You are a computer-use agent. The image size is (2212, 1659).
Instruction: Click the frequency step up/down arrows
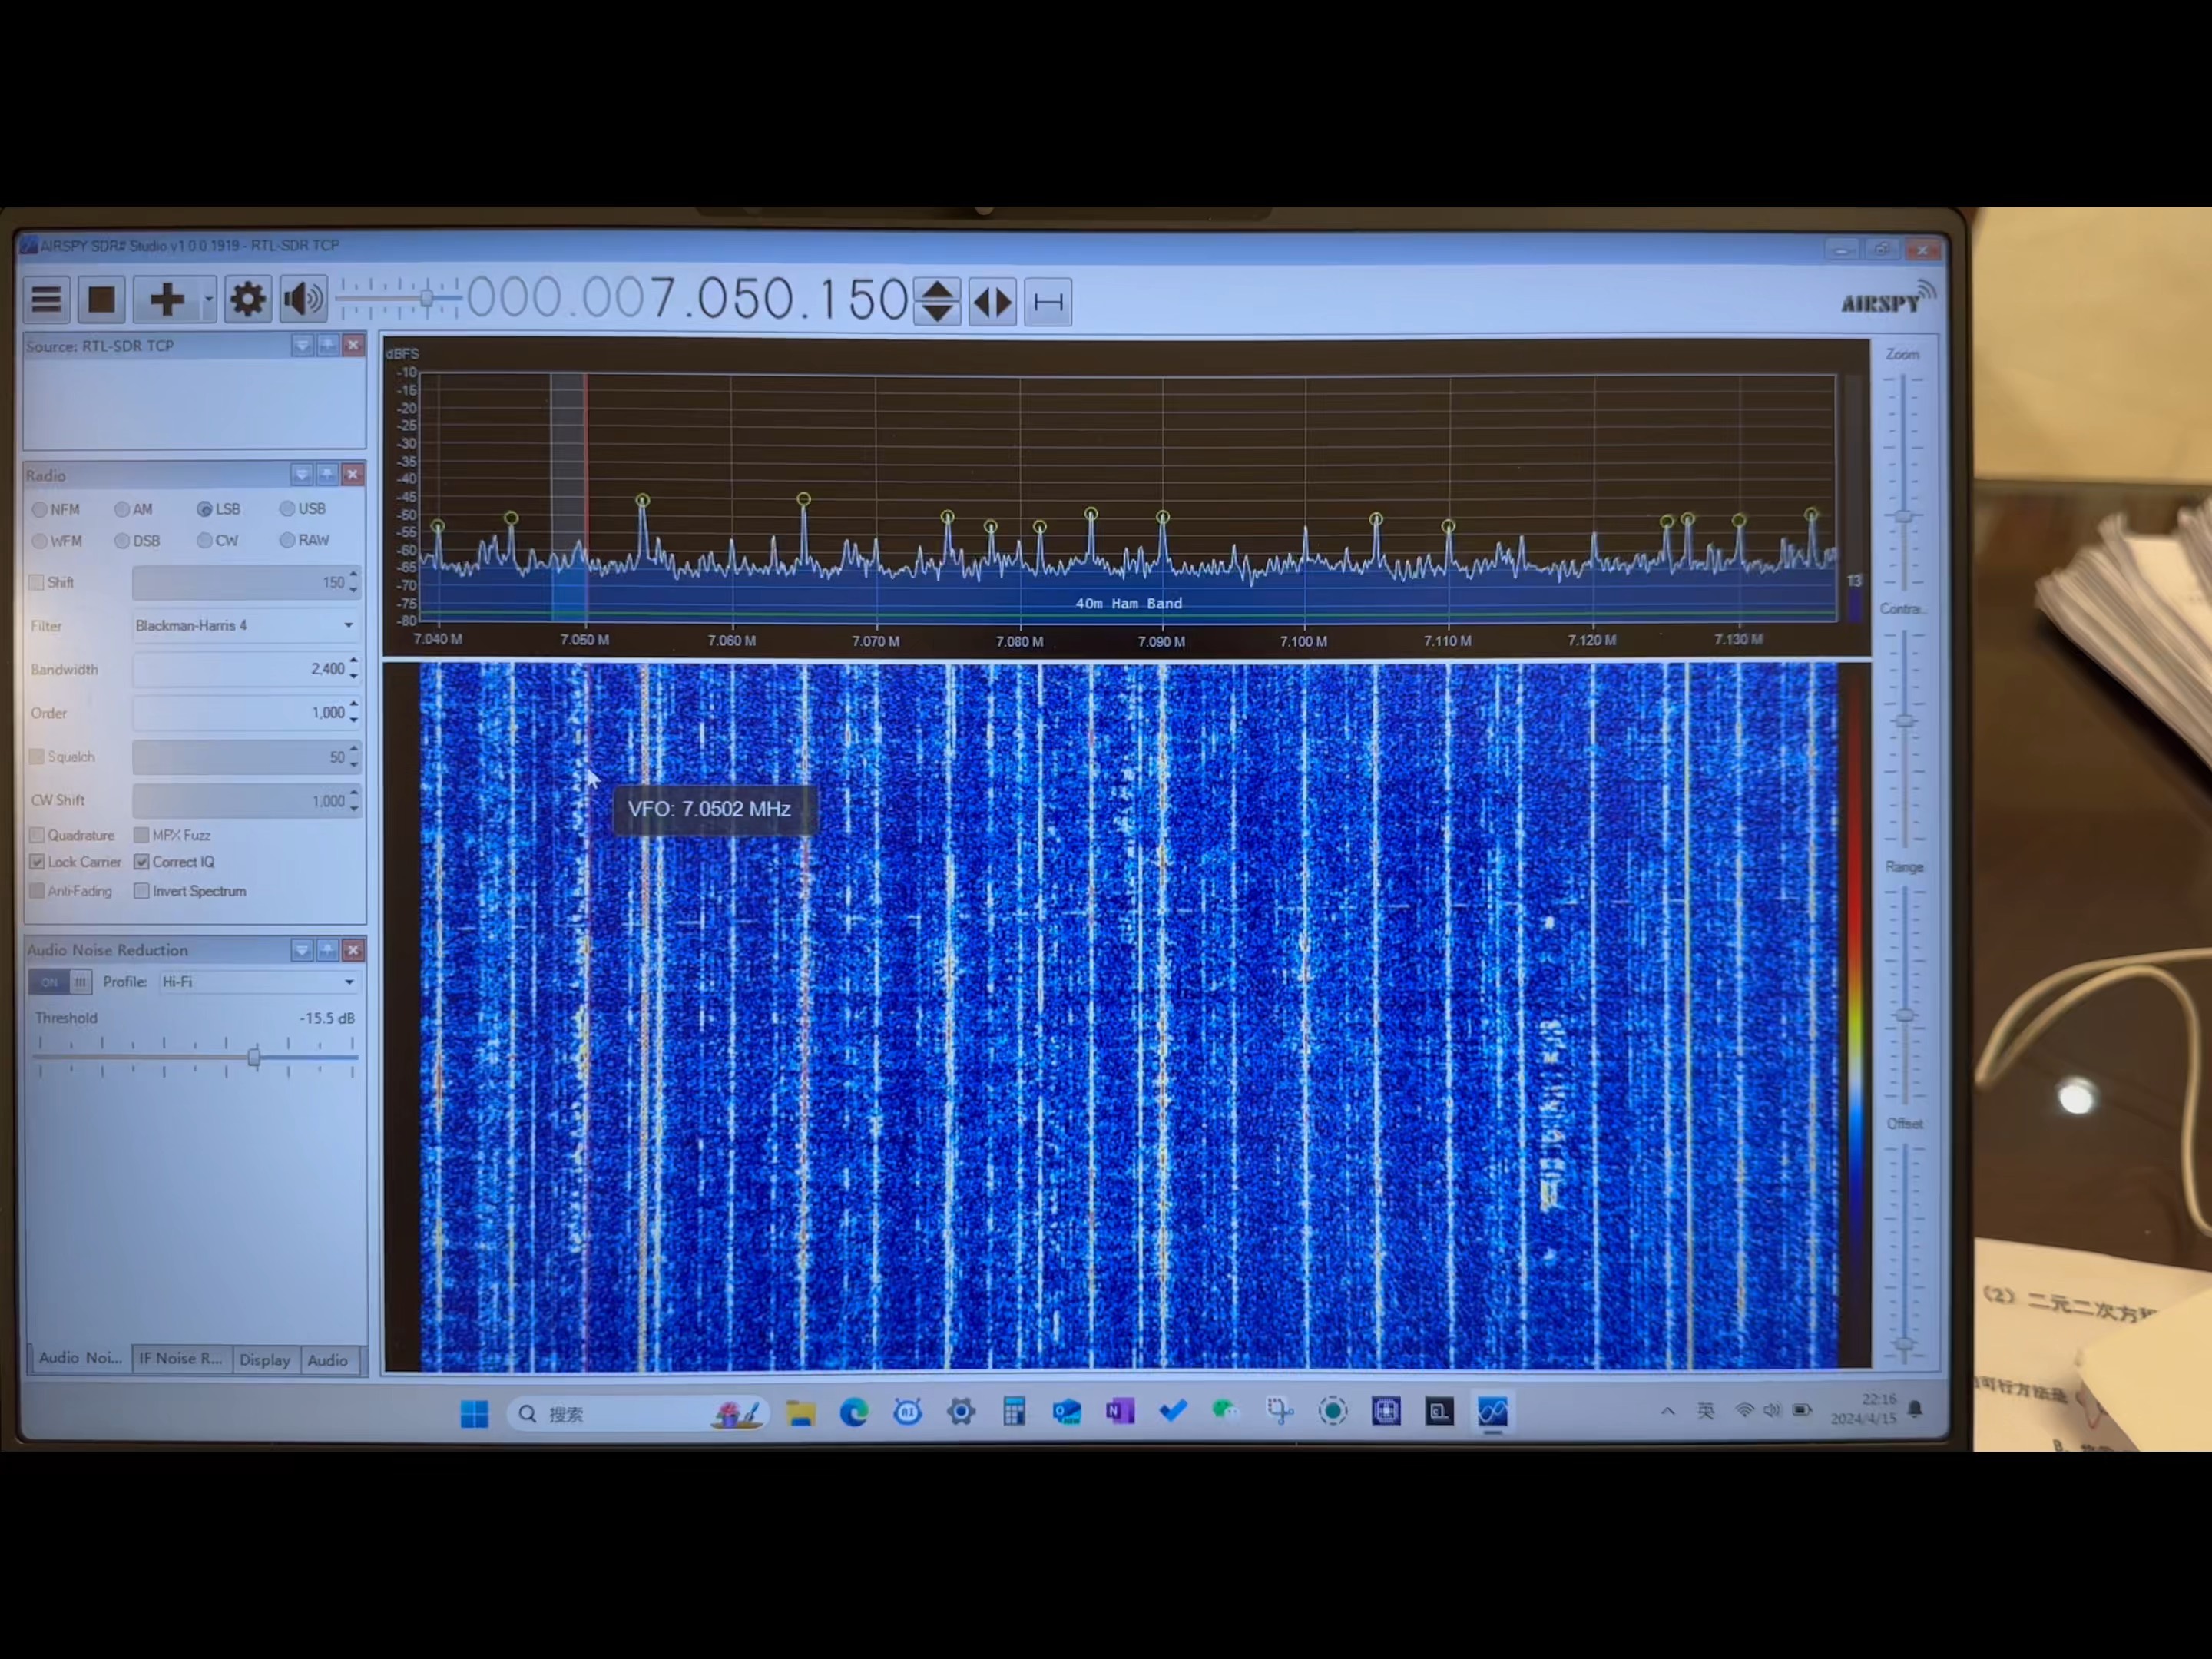pyautogui.click(x=937, y=301)
